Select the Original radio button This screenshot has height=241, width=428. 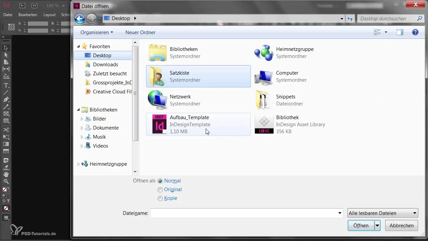[x=160, y=190]
